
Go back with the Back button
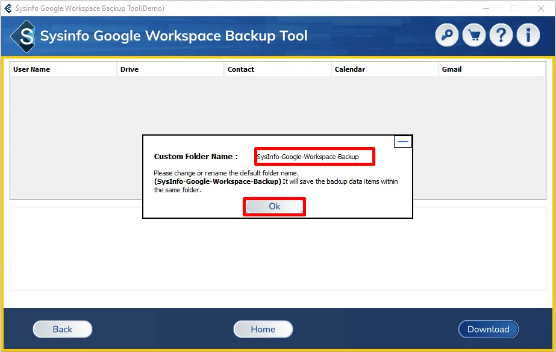click(x=63, y=329)
